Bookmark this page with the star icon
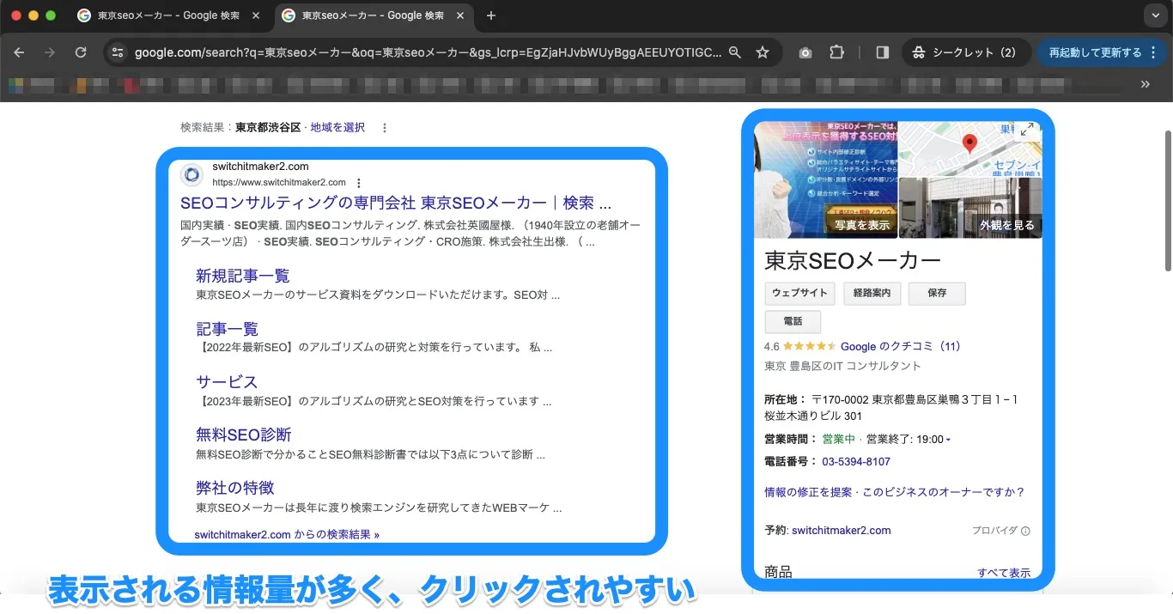1173x614 pixels. [x=763, y=52]
